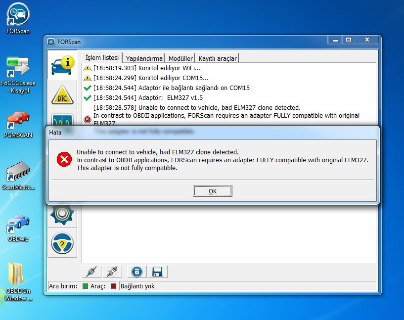Click the warning icon beside the WiFi entry

point(88,68)
